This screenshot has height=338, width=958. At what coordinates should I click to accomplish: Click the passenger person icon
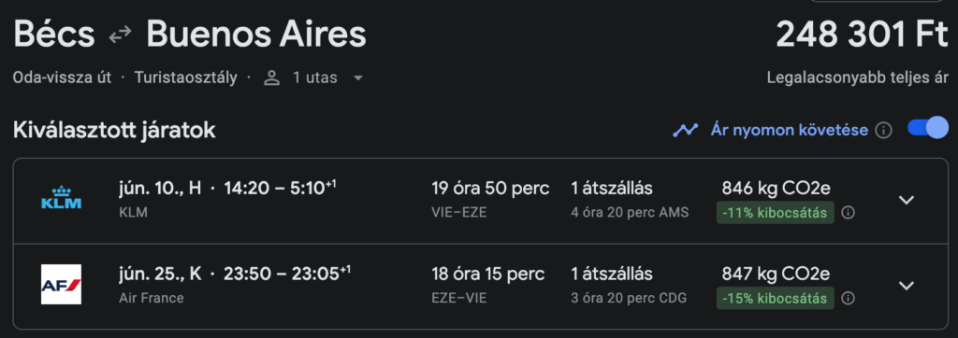coord(272,78)
